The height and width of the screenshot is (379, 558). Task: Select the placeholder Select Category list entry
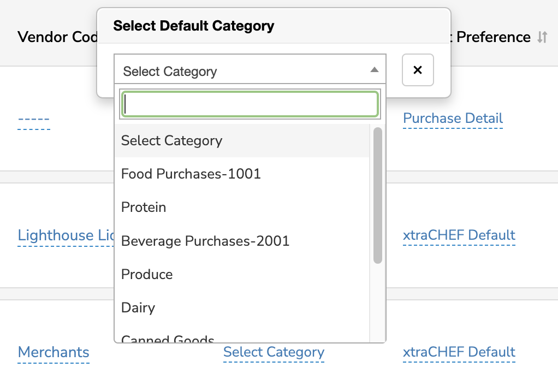point(171,140)
